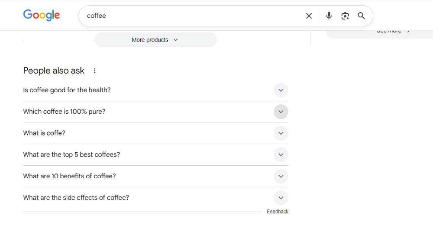Expand chevron for top 5 best coffees

281,155
